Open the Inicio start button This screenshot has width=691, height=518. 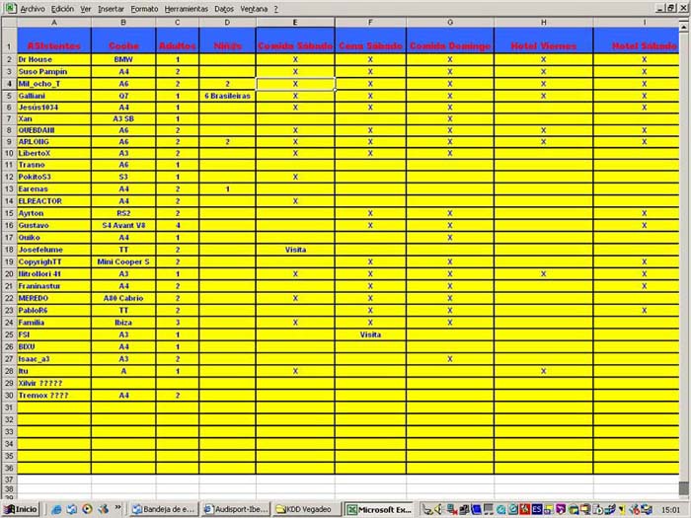21,509
